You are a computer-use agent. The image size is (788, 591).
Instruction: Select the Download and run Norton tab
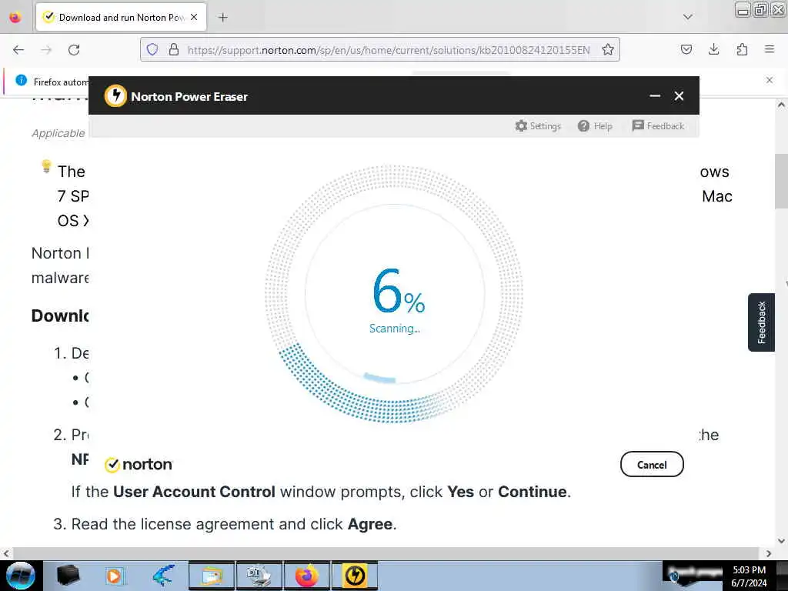pos(121,17)
